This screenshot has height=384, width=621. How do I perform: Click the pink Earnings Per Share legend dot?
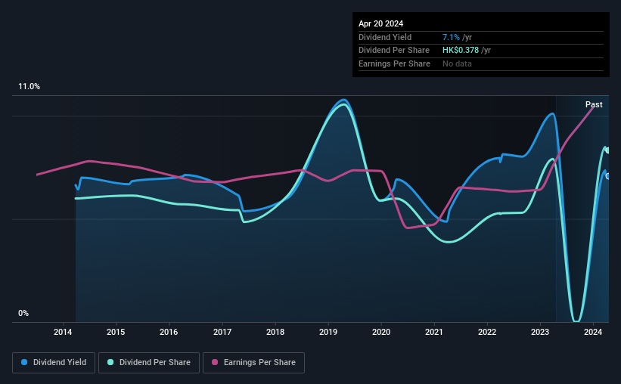(215, 362)
